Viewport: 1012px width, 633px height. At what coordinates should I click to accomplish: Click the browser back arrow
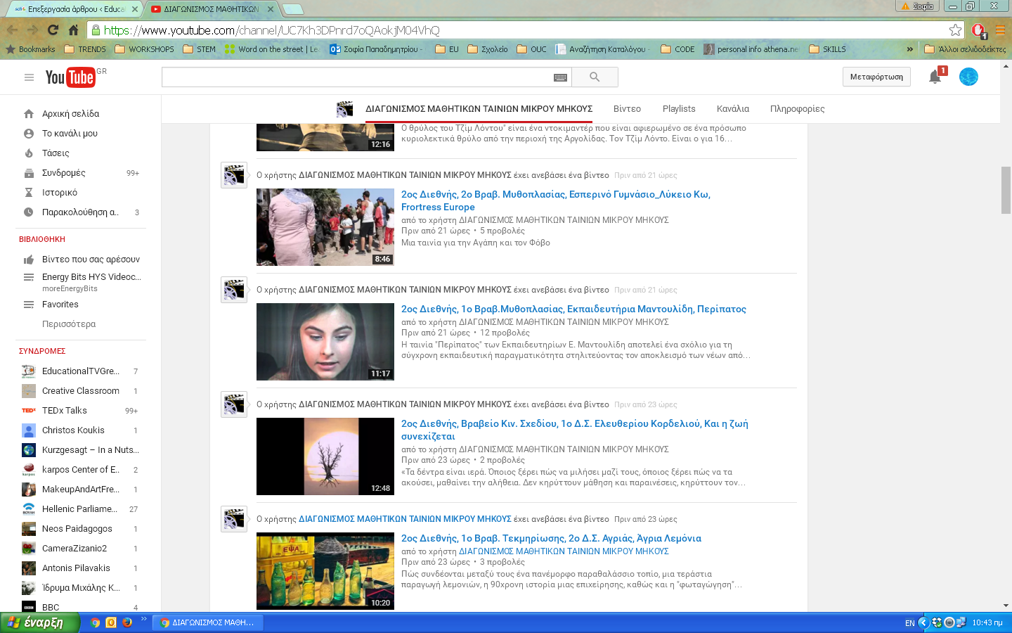click(x=12, y=30)
